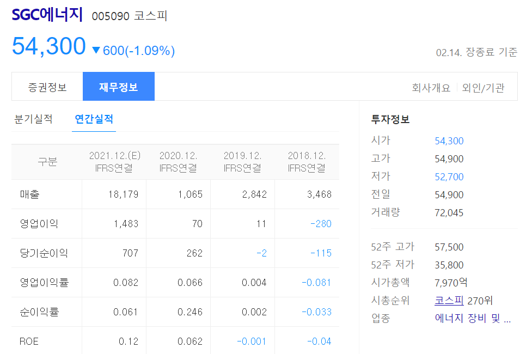Click the 영업이익률 value -0.081
Screen dimensions: 526x354
[x=316, y=283]
